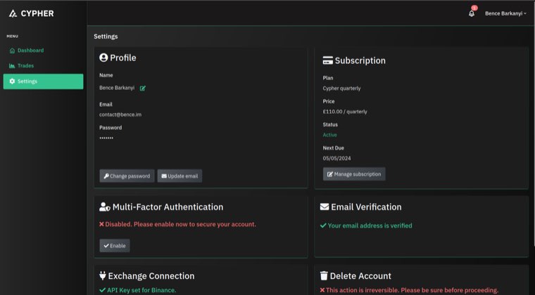Click the Profile user icon
The height and width of the screenshot is (295, 535).
(x=103, y=58)
